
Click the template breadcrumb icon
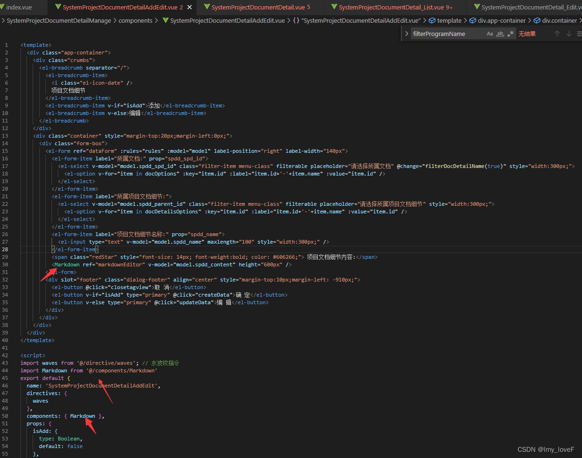432,20
